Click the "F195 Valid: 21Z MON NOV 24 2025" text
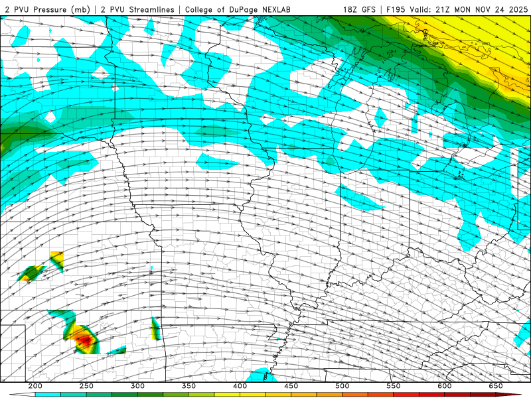This screenshot has height=398, width=531. coord(457,9)
